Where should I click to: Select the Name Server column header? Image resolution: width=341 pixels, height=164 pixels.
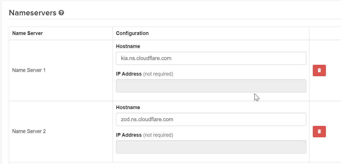(27, 33)
